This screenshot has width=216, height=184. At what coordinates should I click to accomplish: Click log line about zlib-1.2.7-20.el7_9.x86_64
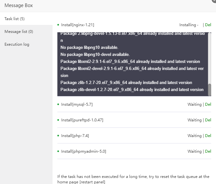click(126, 82)
